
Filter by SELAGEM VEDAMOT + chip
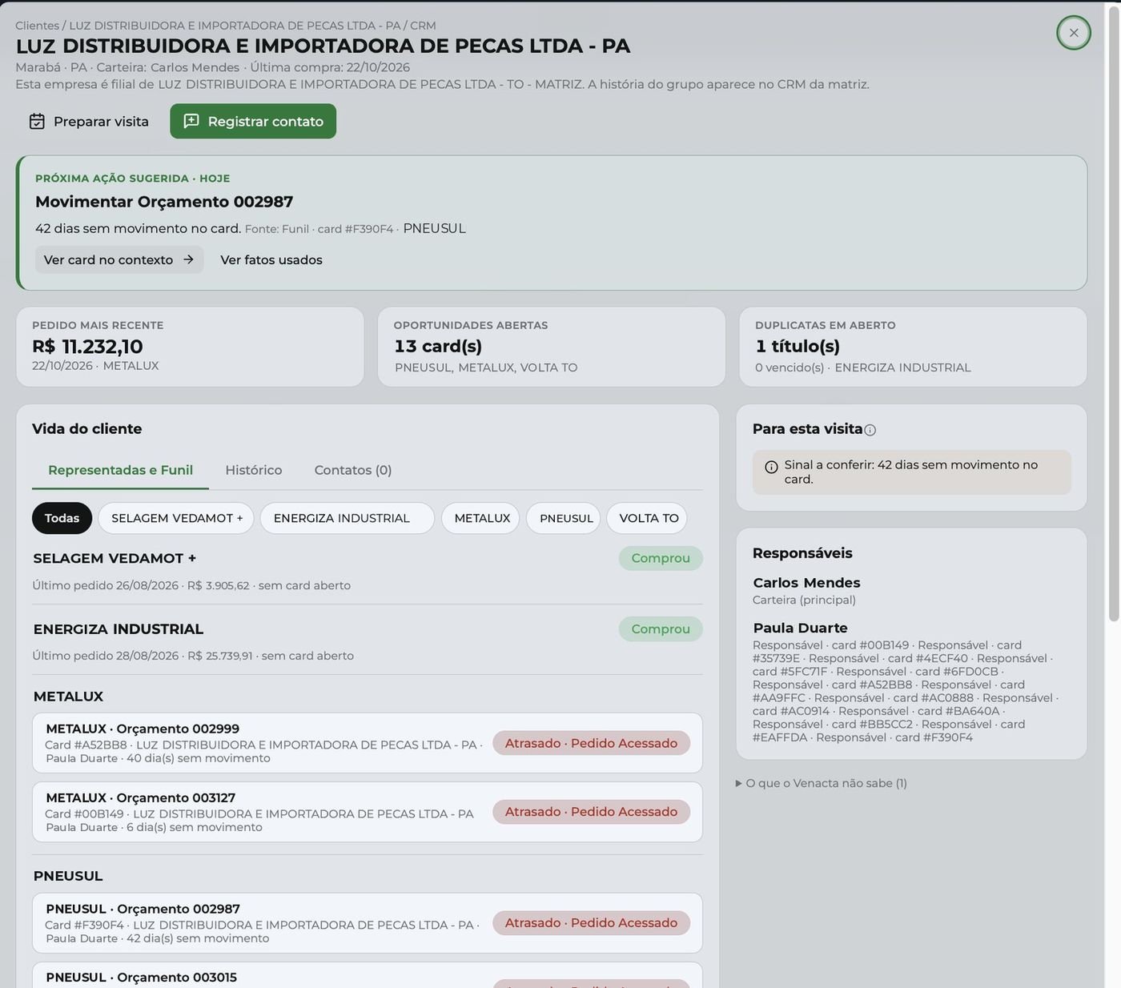coord(176,518)
